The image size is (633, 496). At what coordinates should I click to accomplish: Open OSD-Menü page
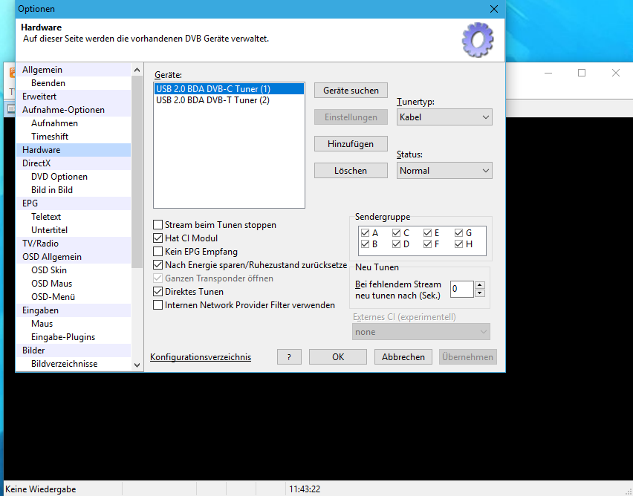[74, 296]
